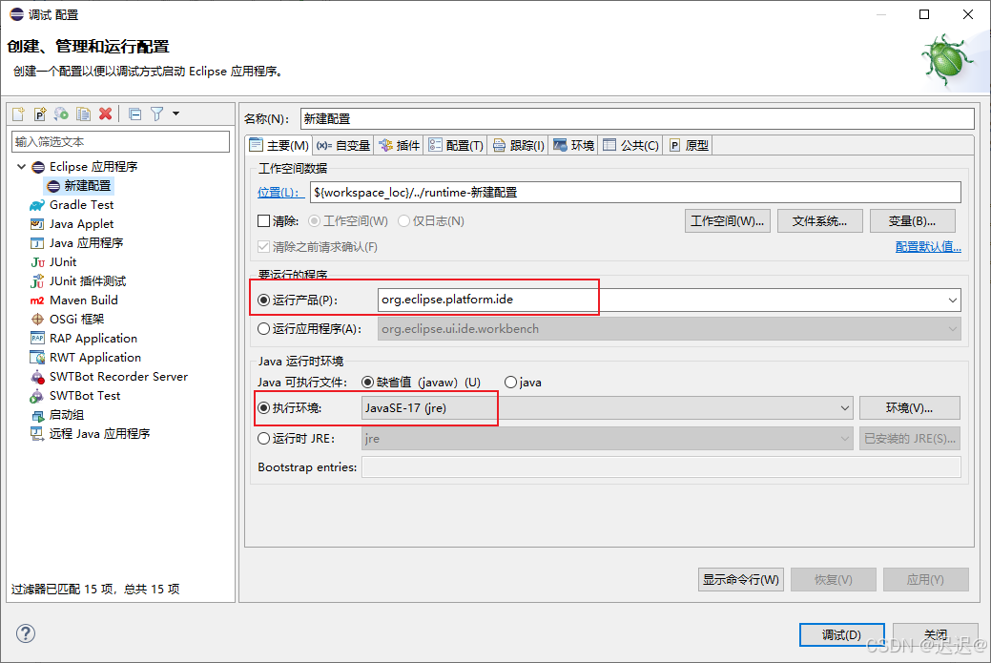The image size is (991, 663).
Task: Select the Eclipse 应用程序 tree label
Action: (x=93, y=166)
